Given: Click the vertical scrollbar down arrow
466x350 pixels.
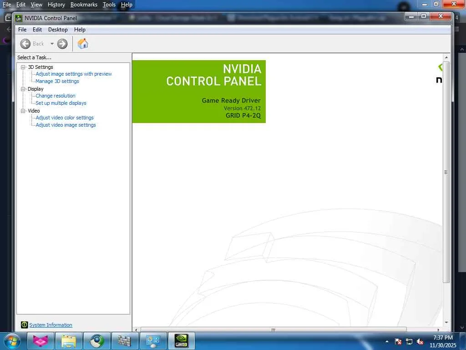Looking at the screenshot, I should (x=446, y=322).
